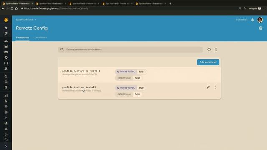267x150 pixels.
Task: Click description 'show profile pic on install if via FDL'
Action: [x=80, y=75]
